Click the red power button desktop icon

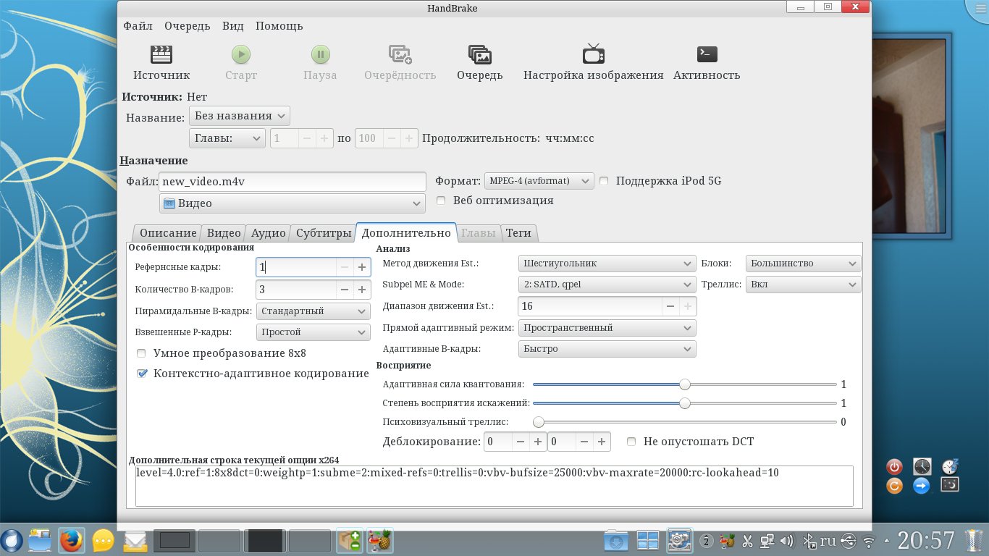click(894, 467)
